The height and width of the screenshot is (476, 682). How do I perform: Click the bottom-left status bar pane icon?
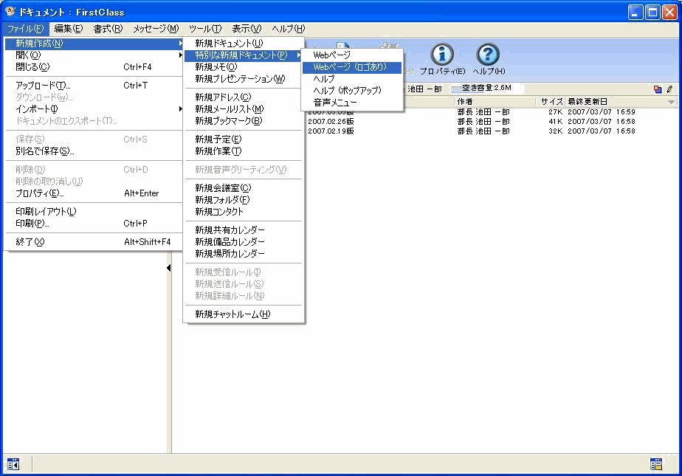pyautogui.click(x=13, y=464)
